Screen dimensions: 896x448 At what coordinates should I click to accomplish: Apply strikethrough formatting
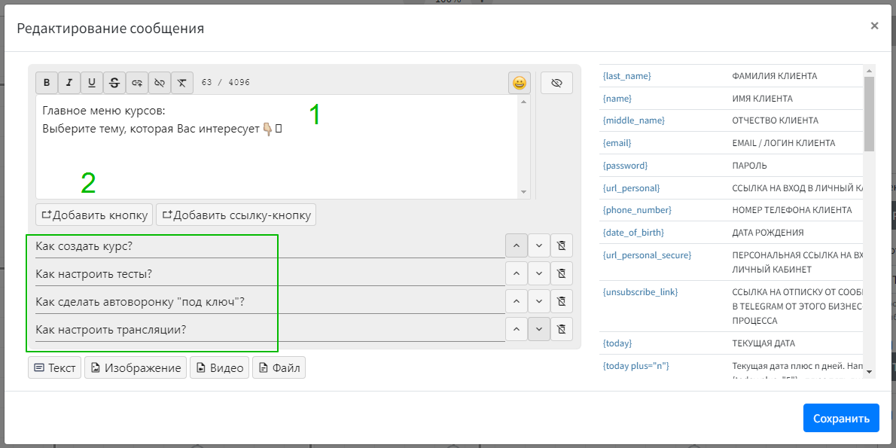pyautogui.click(x=114, y=83)
